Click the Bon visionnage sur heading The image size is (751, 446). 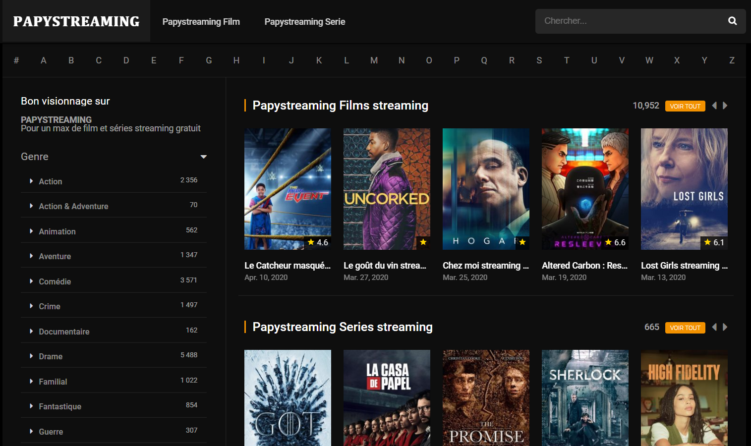tap(65, 101)
